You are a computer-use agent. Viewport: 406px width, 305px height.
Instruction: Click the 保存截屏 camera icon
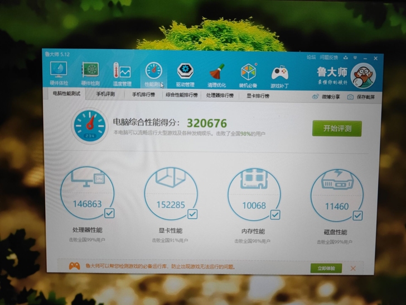[x=350, y=97]
